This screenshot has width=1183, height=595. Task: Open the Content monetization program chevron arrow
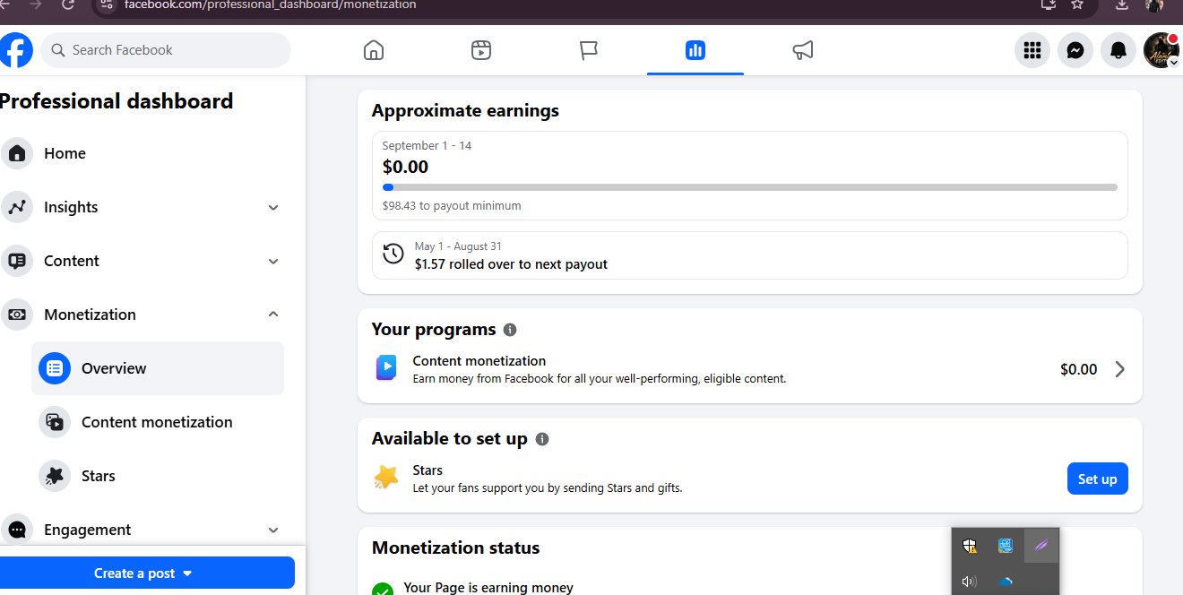pyautogui.click(x=1119, y=369)
